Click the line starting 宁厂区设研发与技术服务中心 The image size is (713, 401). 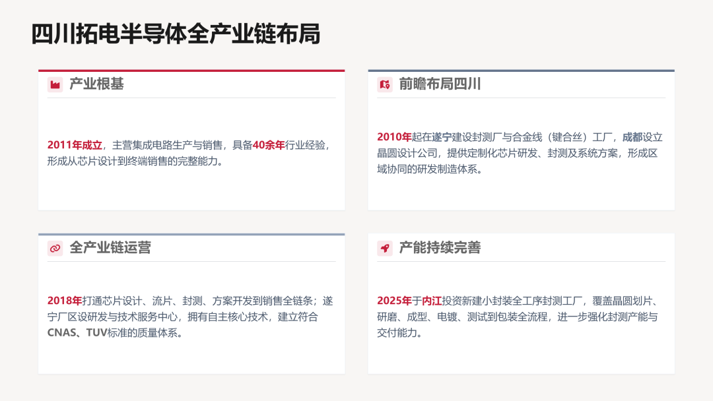[x=182, y=317]
